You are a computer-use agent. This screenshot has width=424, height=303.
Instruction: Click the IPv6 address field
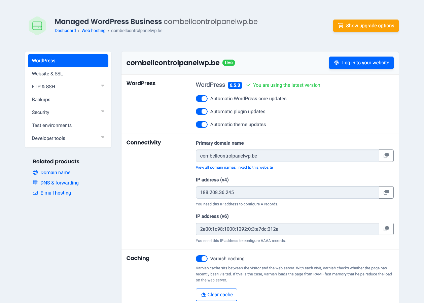coord(287,229)
